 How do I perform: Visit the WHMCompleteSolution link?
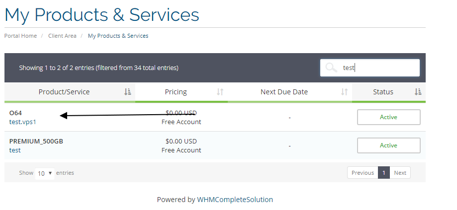click(x=235, y=200)
